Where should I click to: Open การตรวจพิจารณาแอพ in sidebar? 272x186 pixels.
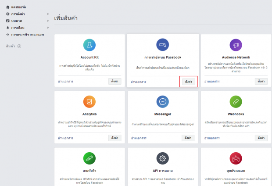[x=28, y=35]
